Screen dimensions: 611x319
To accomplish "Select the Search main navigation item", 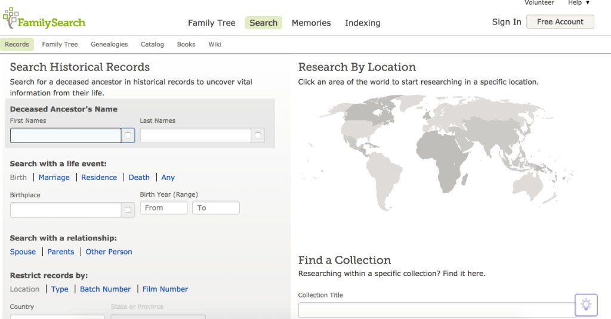I will (x=263, y=23).
